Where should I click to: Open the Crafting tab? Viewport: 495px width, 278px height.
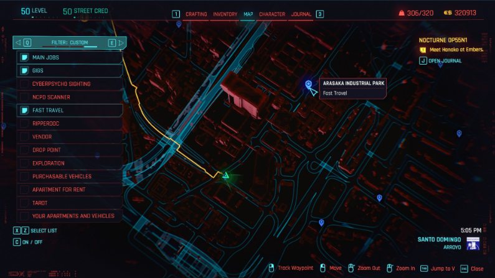[x=196, y=14]
